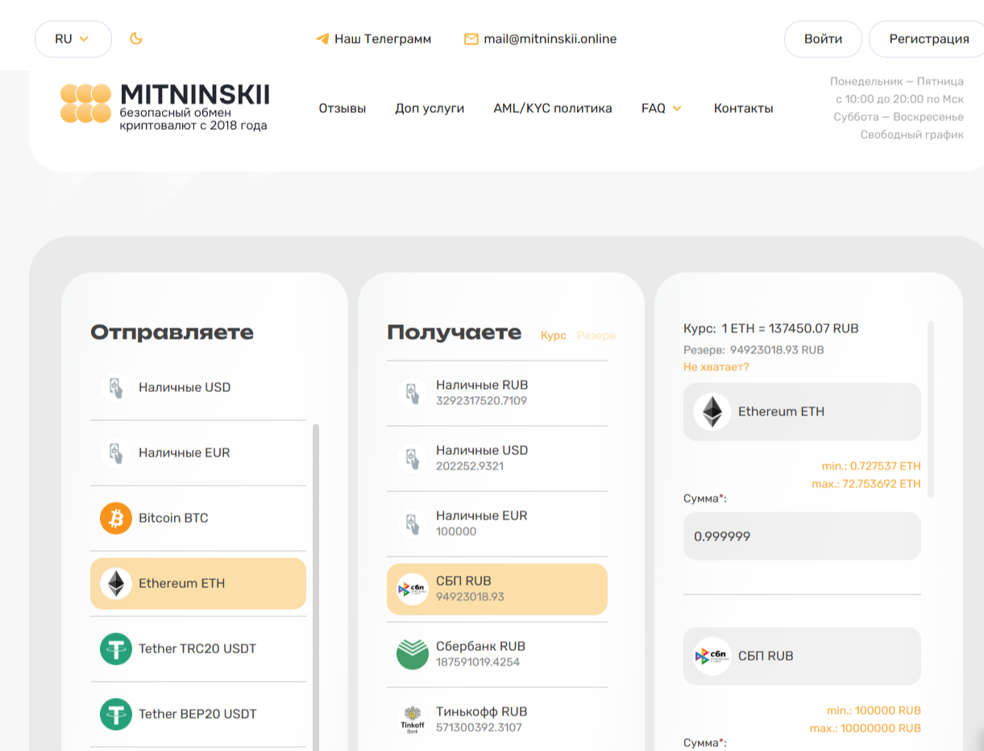Click the Tether TRC20 USDT label
The width and height of the screenshot is (984, 751).
point(197,649)
